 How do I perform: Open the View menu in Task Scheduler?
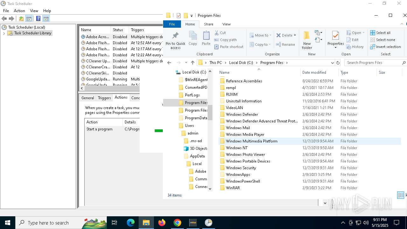tap(34, 10)
